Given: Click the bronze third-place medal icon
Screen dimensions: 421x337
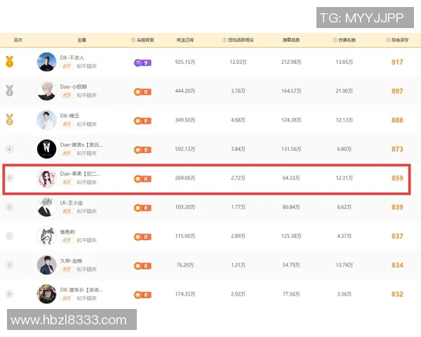Looking at the screenshot, I should click(x=9, y=119).
